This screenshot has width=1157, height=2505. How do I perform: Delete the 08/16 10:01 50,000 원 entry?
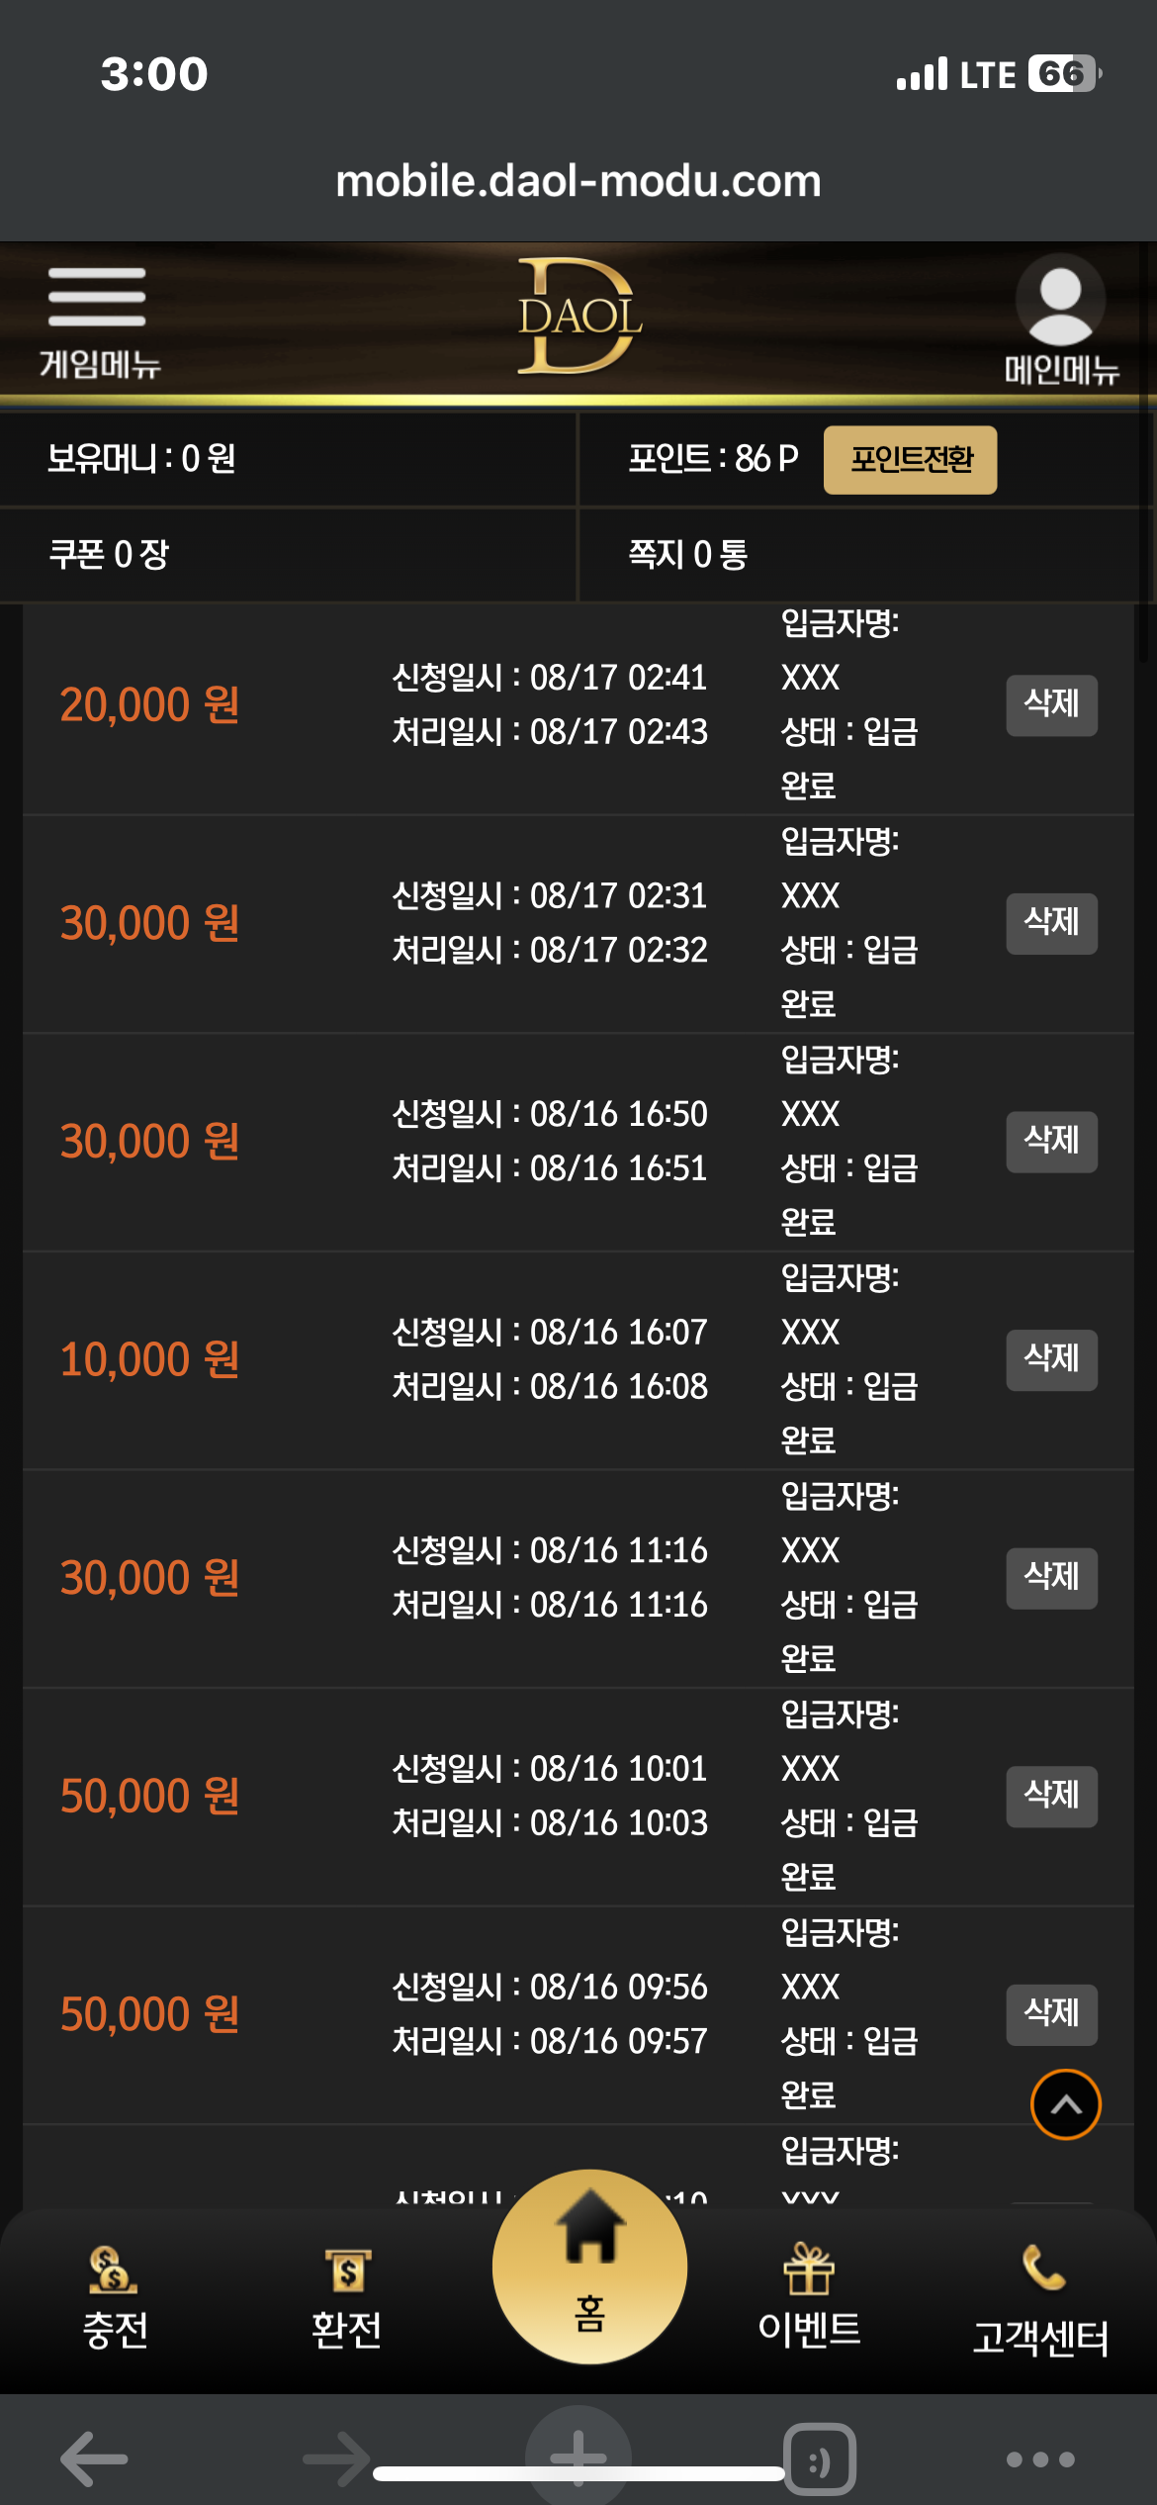[x=1051, y=1797]
